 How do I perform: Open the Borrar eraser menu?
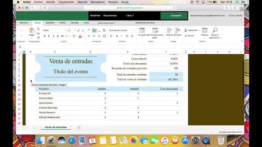tap(190, 36)
